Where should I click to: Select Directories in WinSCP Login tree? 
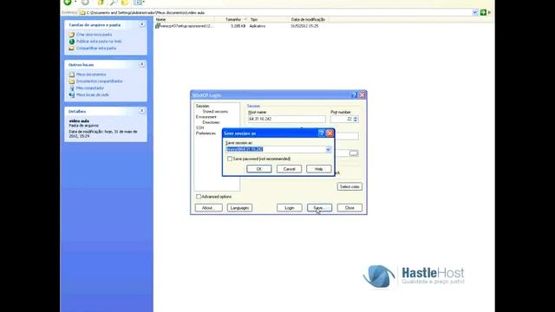[x=211, y=122]
